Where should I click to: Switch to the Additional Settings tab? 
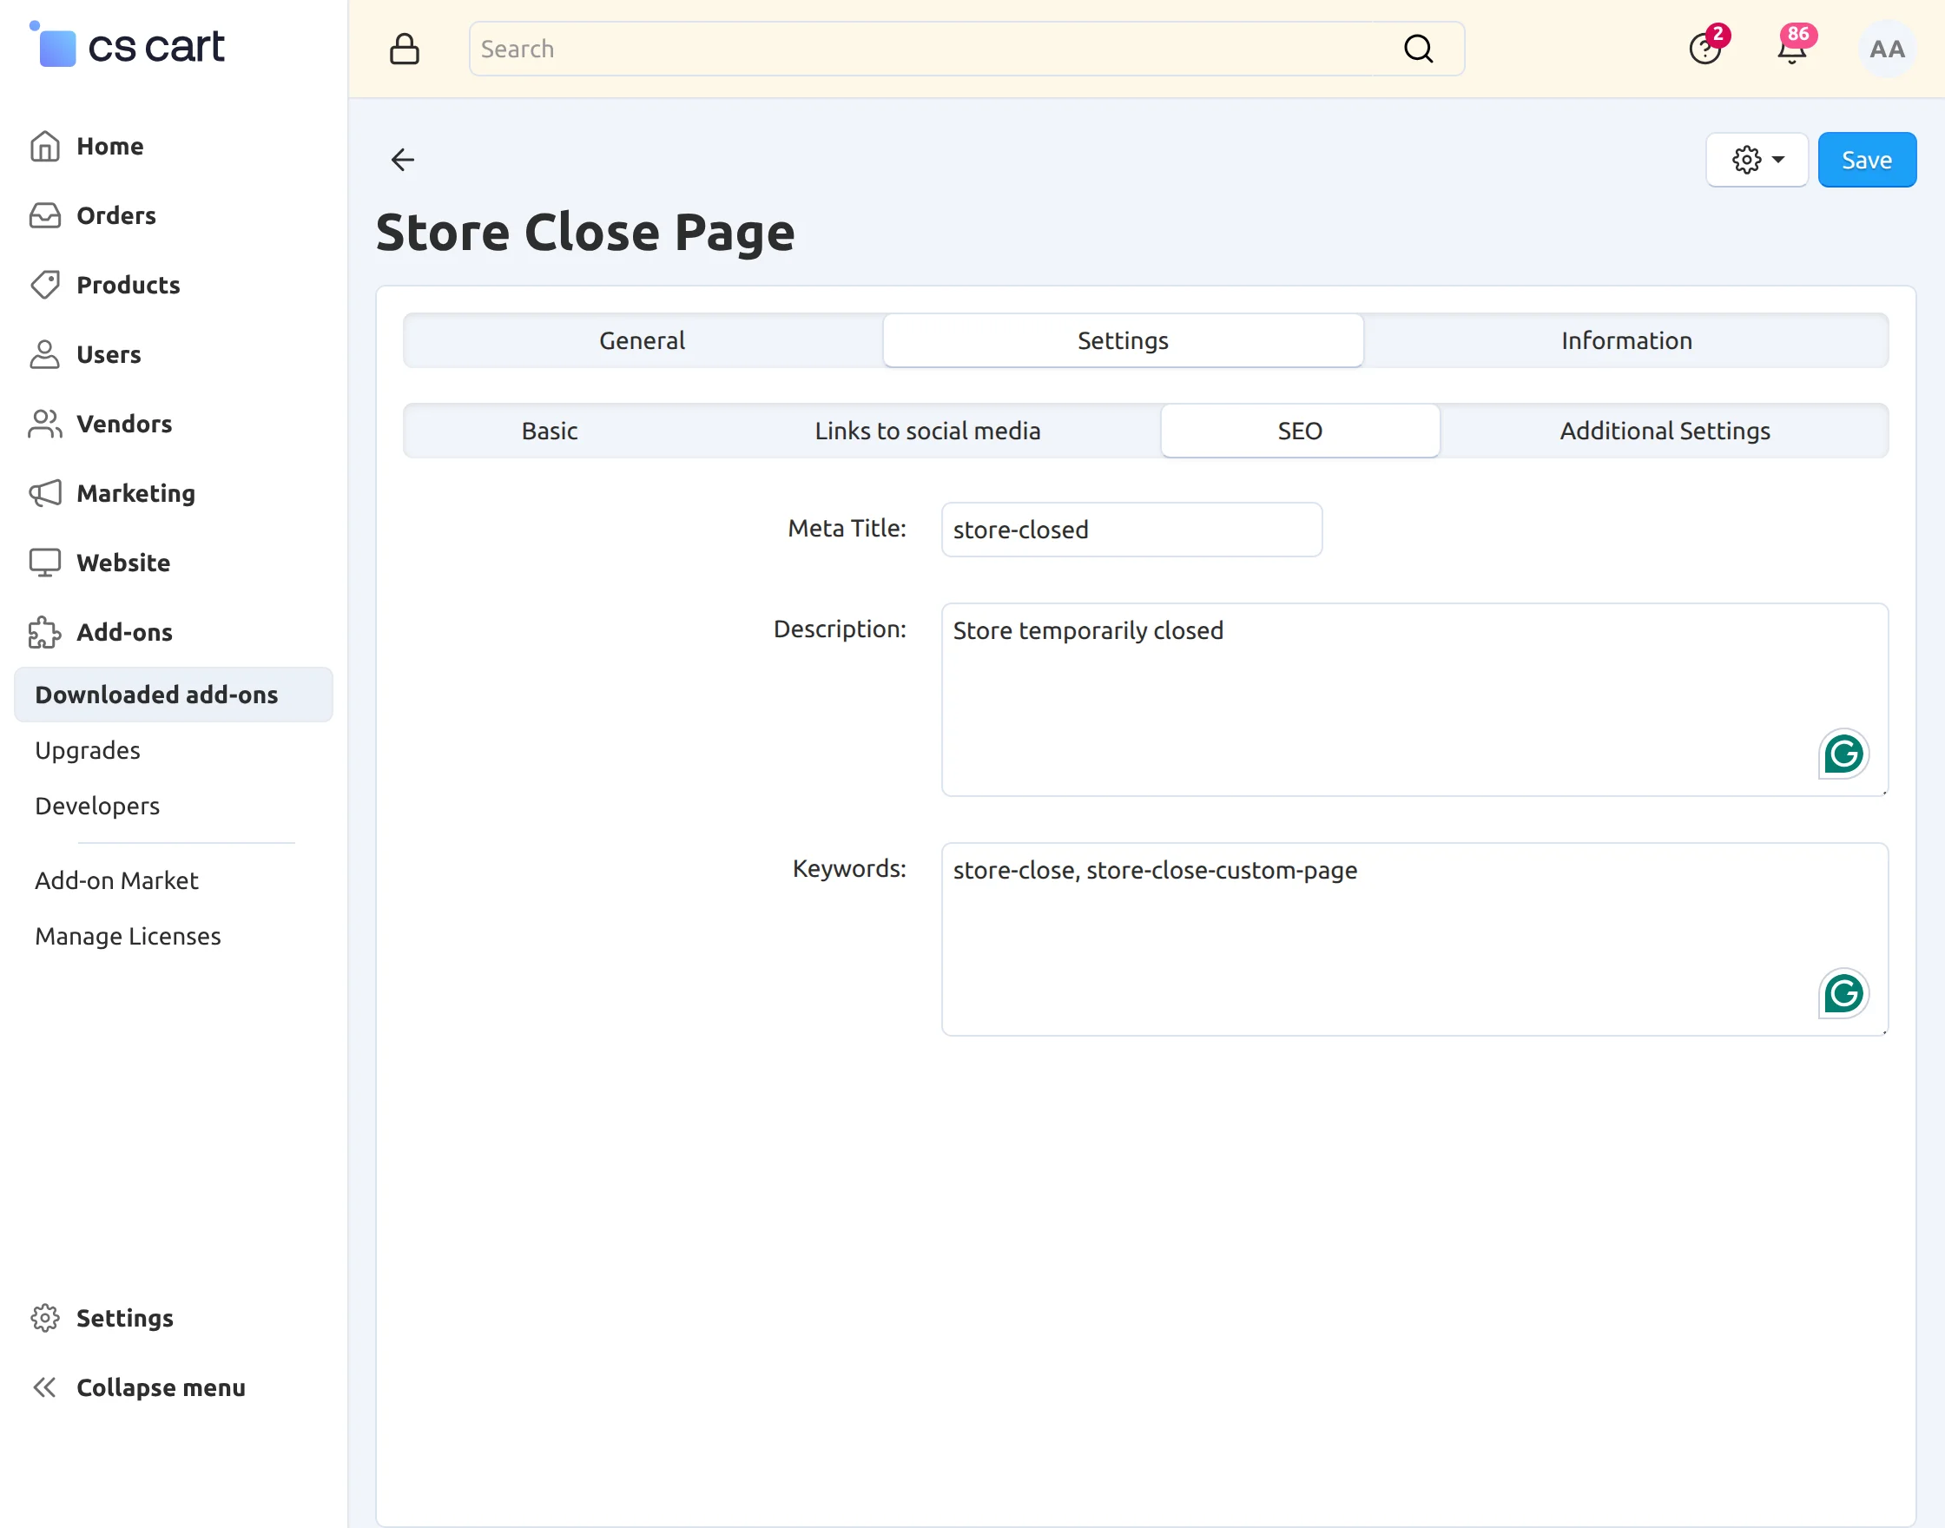[1665, 431]
